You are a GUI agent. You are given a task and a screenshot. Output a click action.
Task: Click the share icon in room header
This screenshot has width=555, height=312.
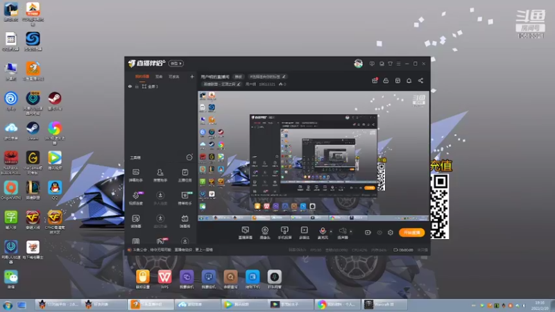click(x=420, y=80)
